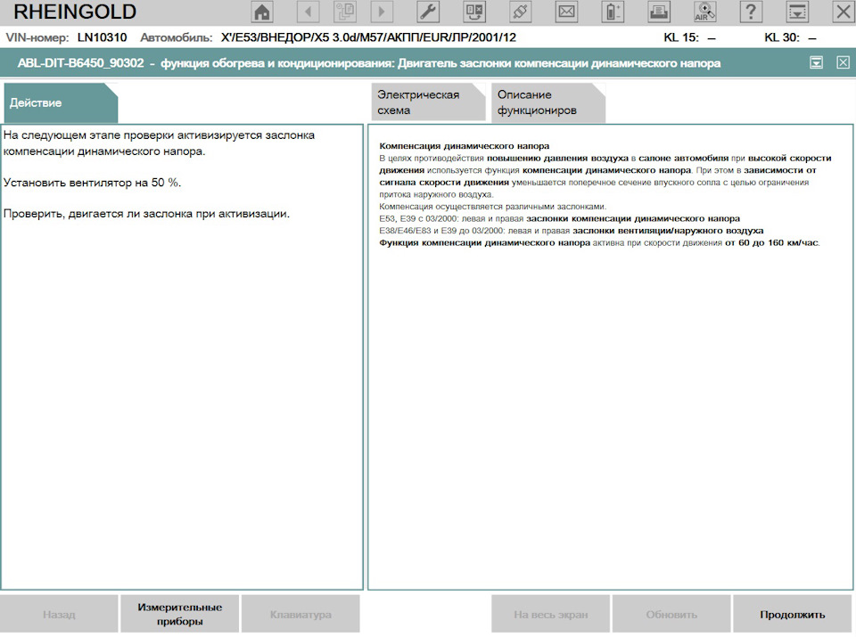Click the back arrow toolbar icon
The image size is (856, 637).
click(308, 12)
